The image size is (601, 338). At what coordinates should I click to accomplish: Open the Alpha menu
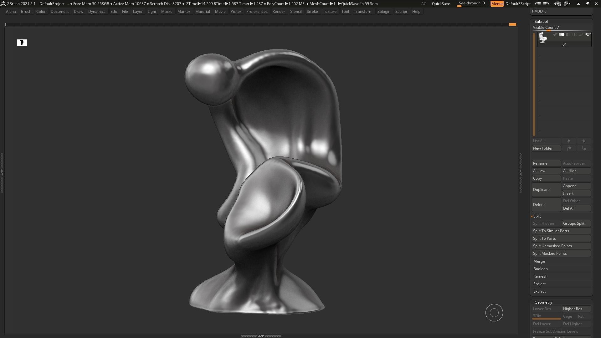[11, 12]
